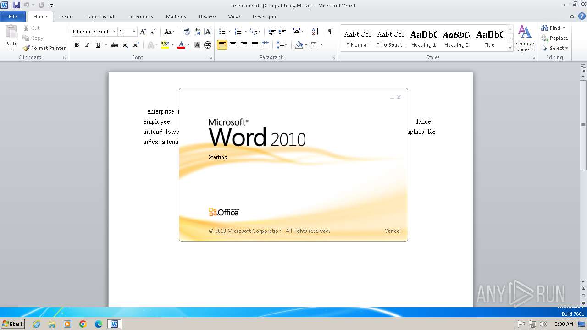This screenshot has height=330, width=587.
Task: Toggle Show/Hide paragraph marks
Action: coord(330,32)
